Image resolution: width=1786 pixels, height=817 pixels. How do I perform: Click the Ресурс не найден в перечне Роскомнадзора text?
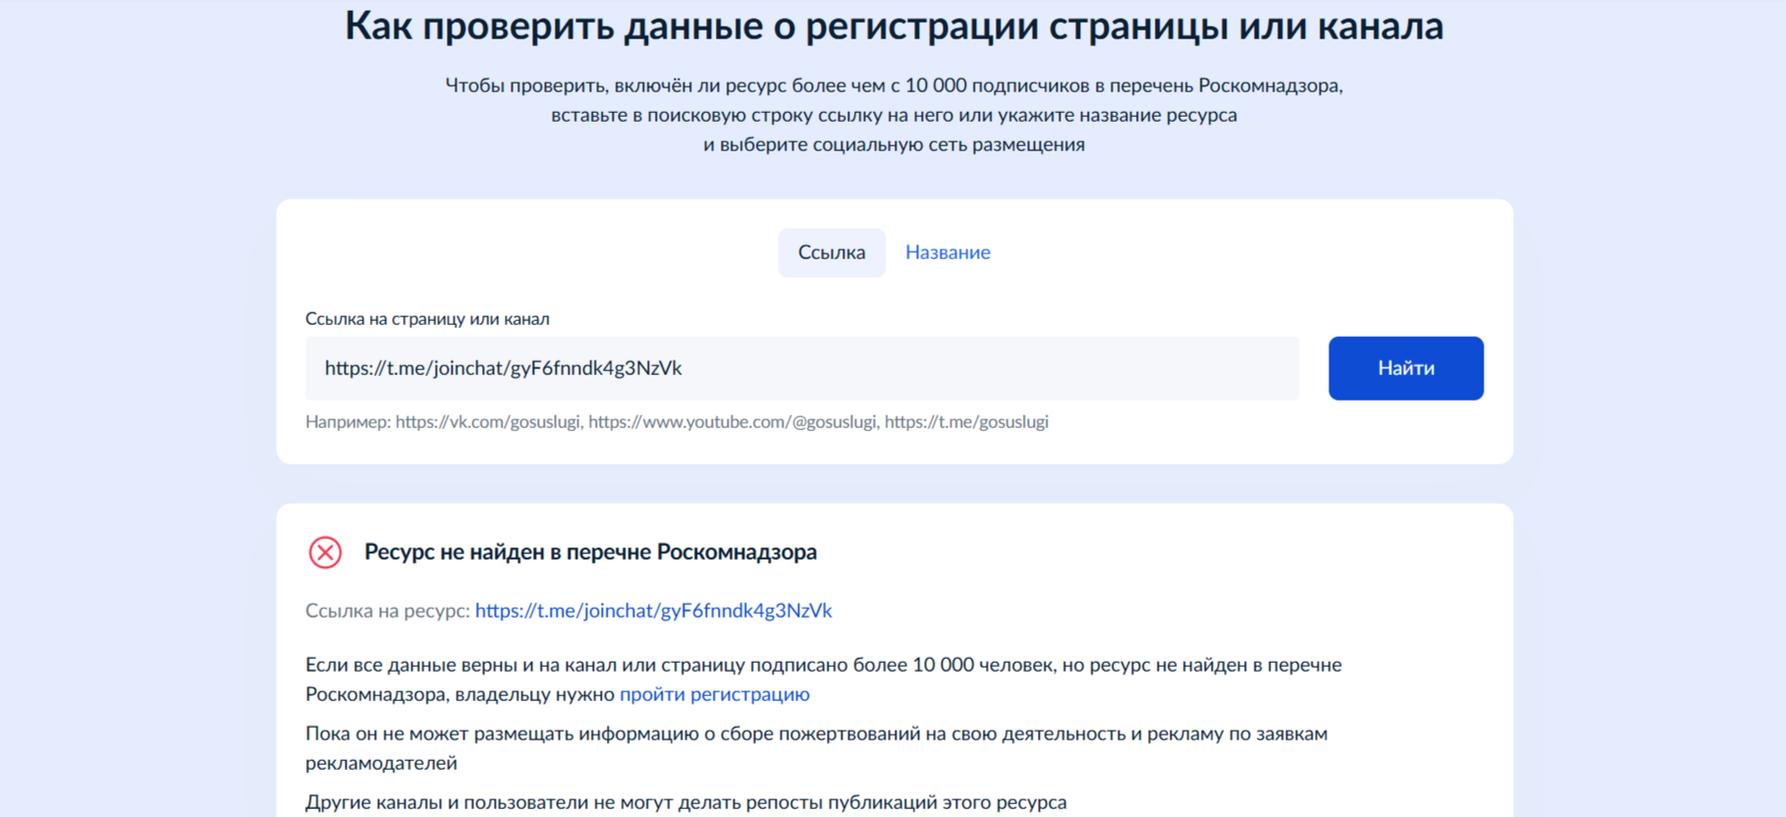click(x=590, y=552)
